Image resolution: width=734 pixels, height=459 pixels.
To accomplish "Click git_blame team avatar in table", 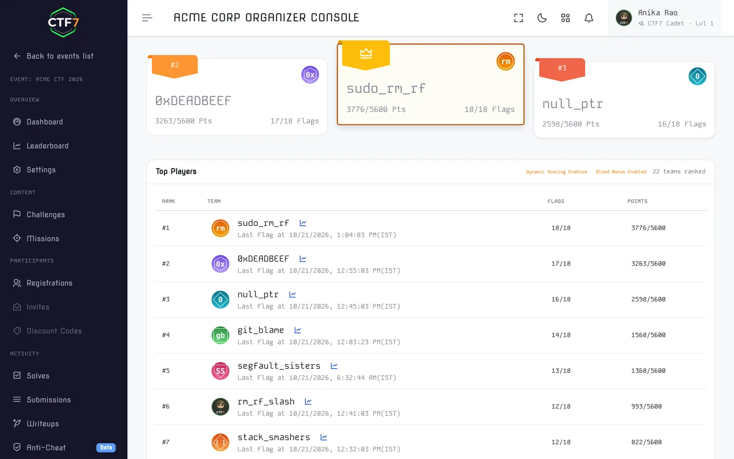I will (221, 335).
